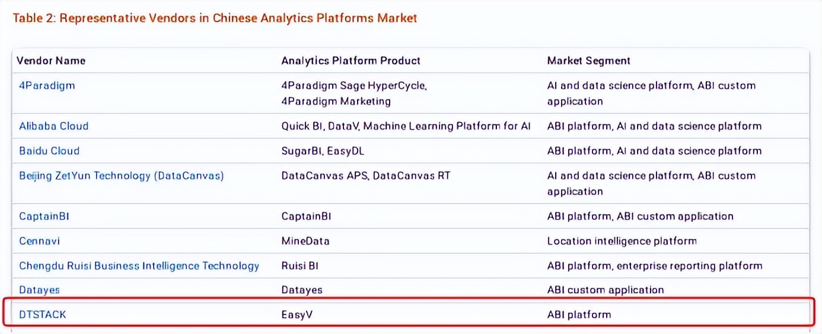This screenshot has height=334, width=822.
Task: Open the Alibaba Cloud vendor link
Action: click(x=53, y=126)
